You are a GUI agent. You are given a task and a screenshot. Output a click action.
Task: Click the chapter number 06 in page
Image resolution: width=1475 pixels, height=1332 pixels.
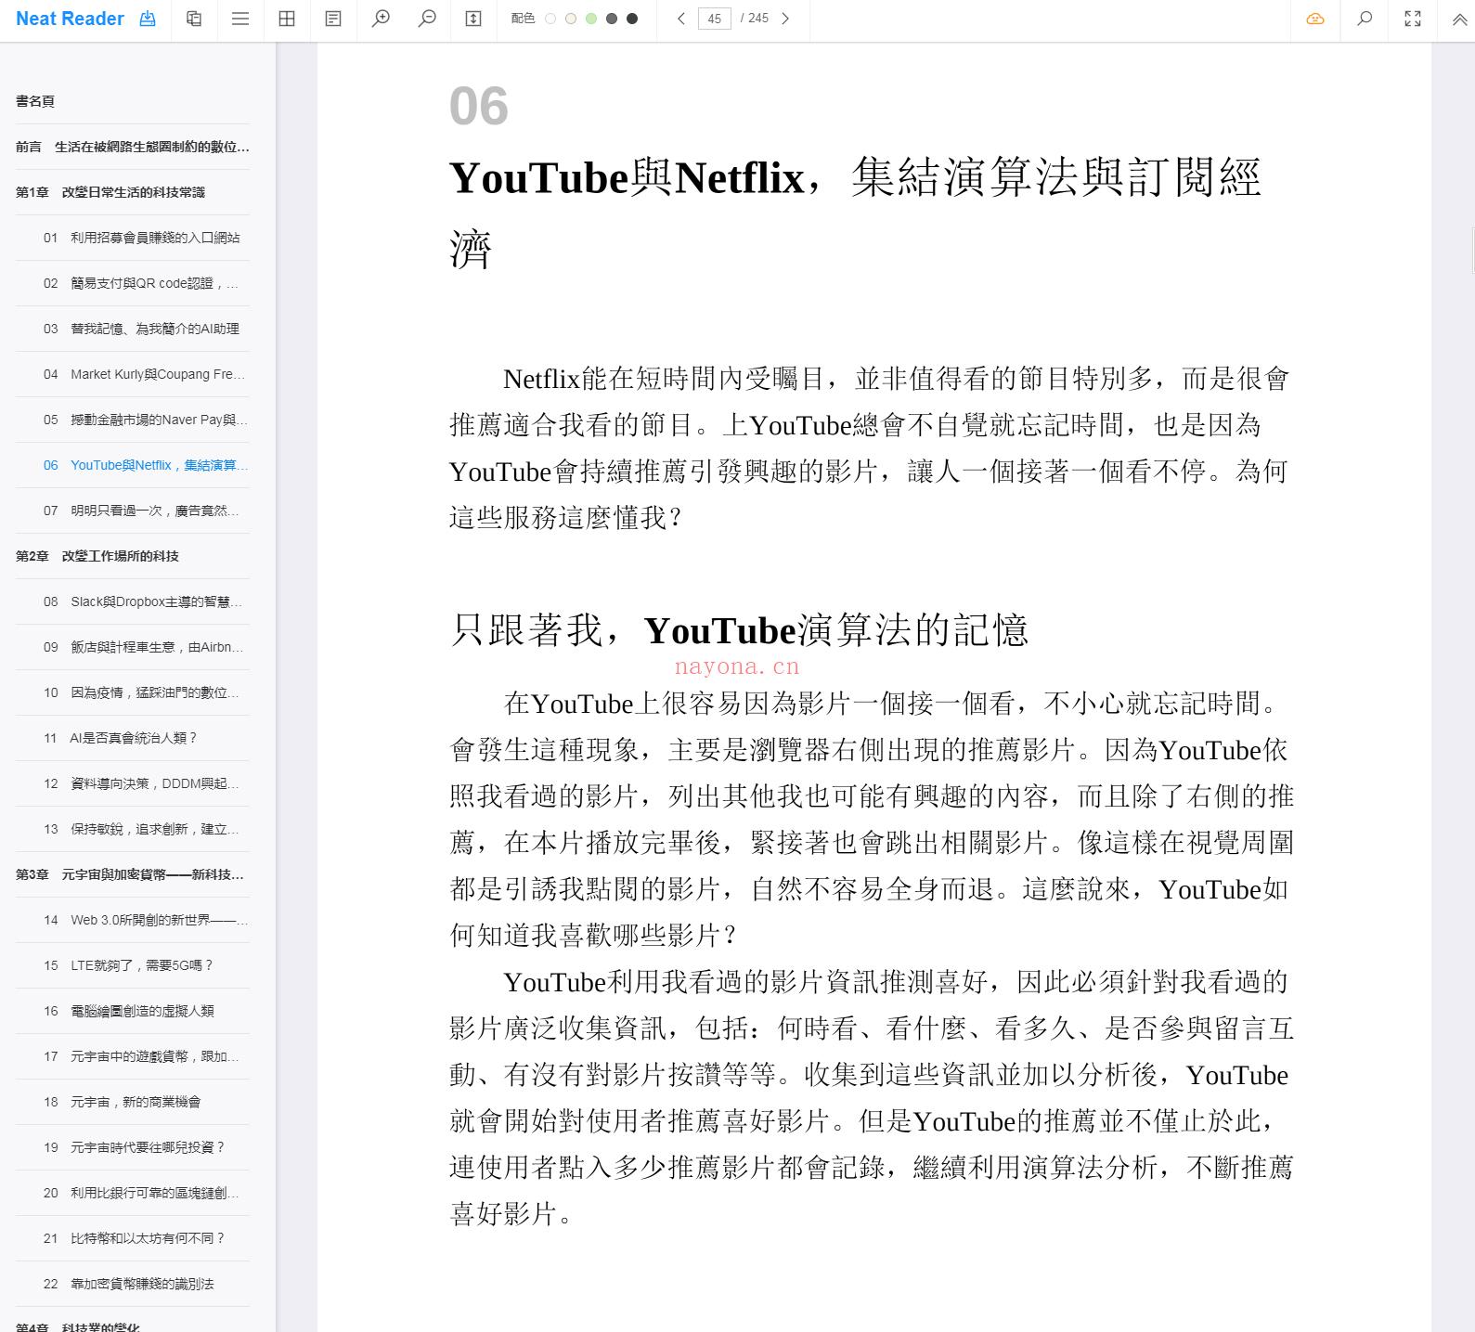(479, 106)
